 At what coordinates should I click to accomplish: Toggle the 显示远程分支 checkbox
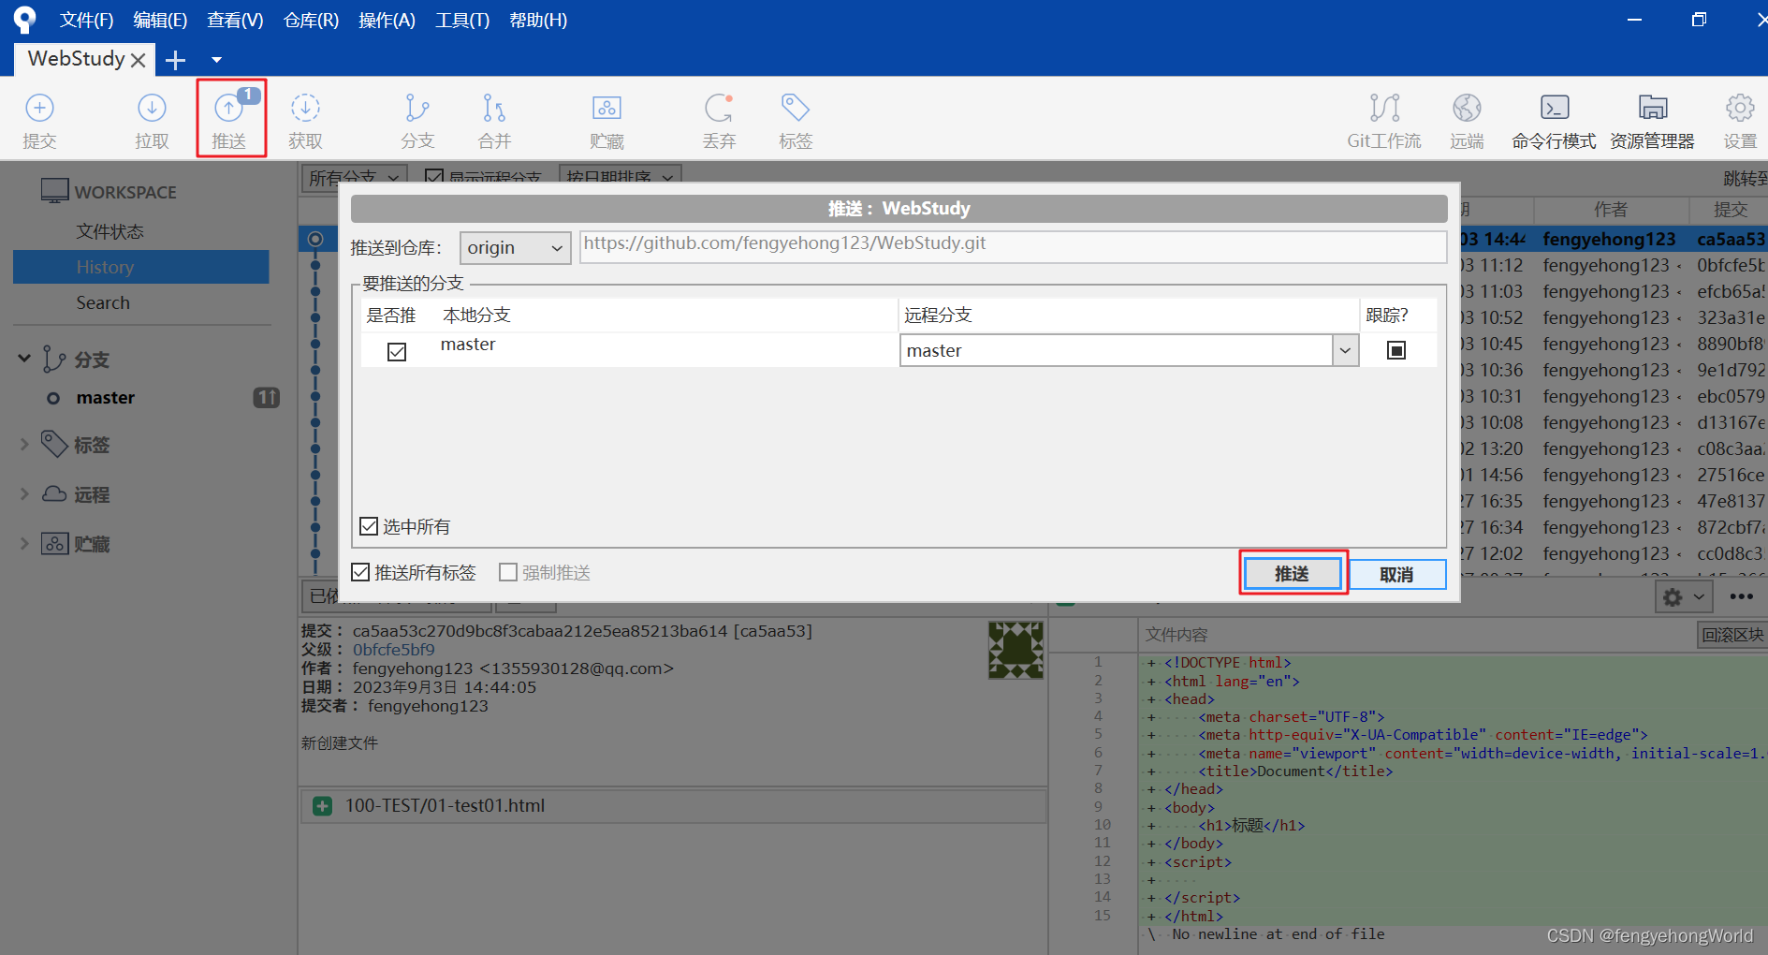pyautogui.click(x=434, y=176)
